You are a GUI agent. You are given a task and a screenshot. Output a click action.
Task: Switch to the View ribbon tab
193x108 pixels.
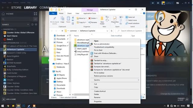point(77,13)
